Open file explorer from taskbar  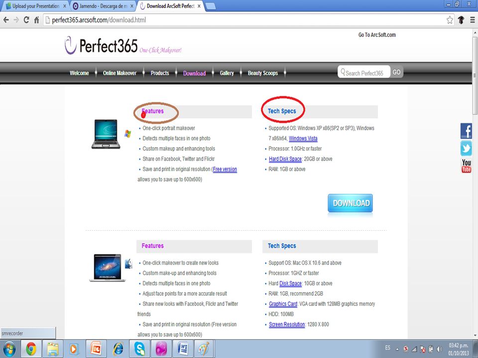(x=53, y=349)
